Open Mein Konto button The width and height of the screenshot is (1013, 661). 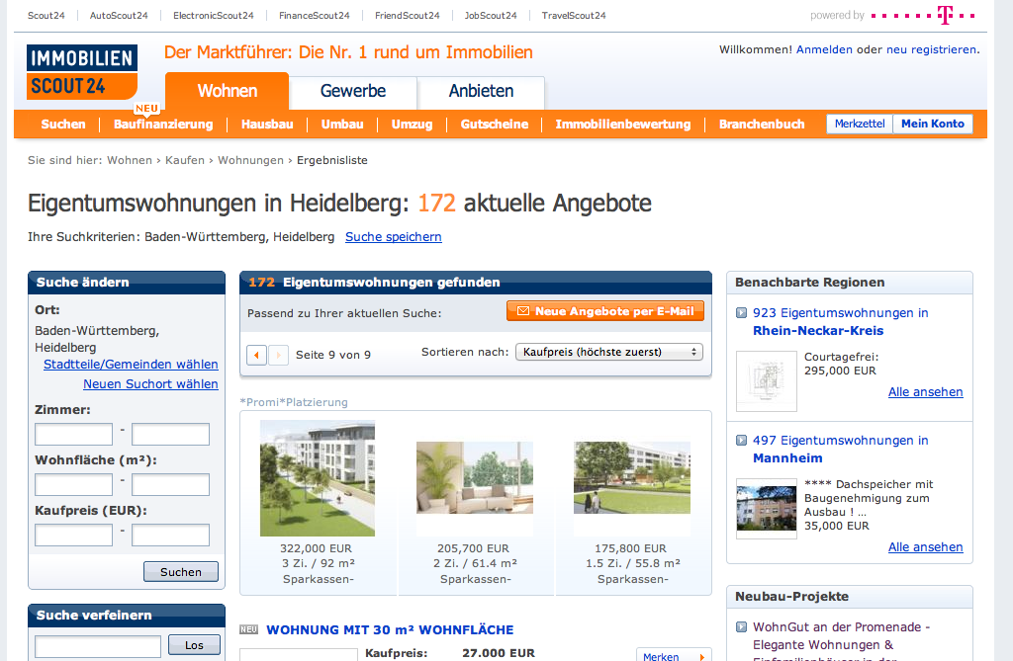933,124
